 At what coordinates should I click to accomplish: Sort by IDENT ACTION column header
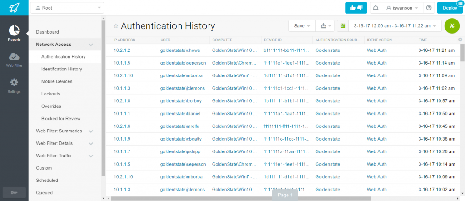[x=379, y=40]
